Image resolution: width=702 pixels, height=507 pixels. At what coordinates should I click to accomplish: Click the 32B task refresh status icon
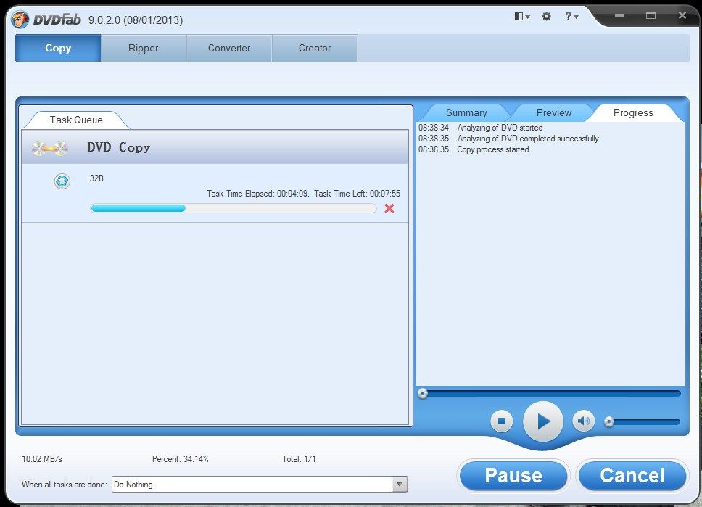tap(62, 181)
